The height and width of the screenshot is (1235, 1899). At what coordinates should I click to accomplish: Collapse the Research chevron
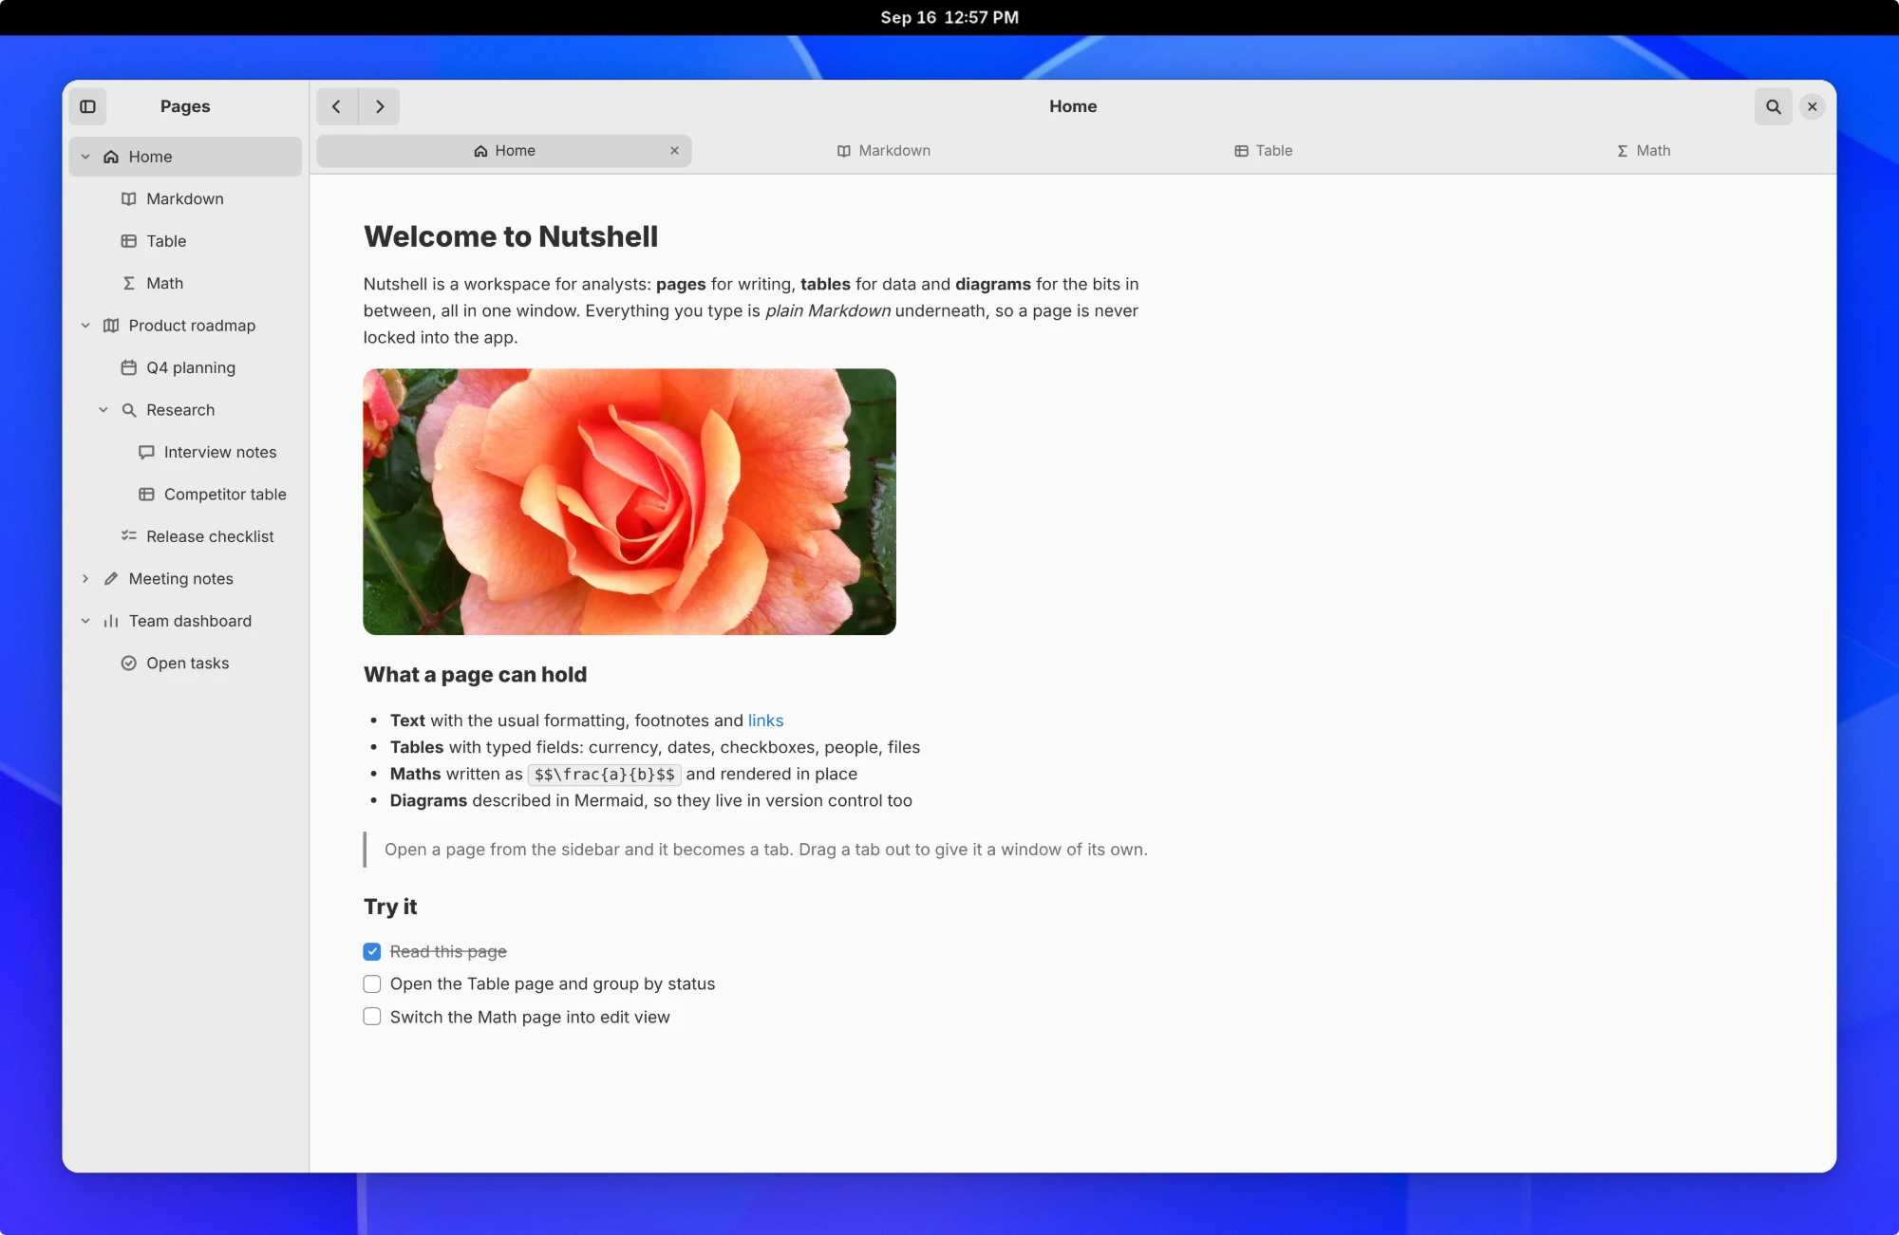103,410
